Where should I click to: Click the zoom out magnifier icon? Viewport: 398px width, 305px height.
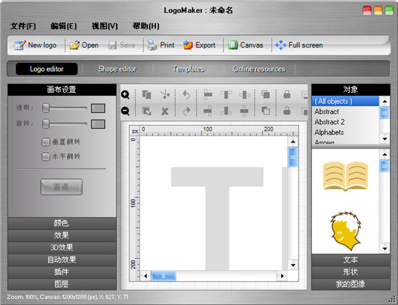(125, 111)
